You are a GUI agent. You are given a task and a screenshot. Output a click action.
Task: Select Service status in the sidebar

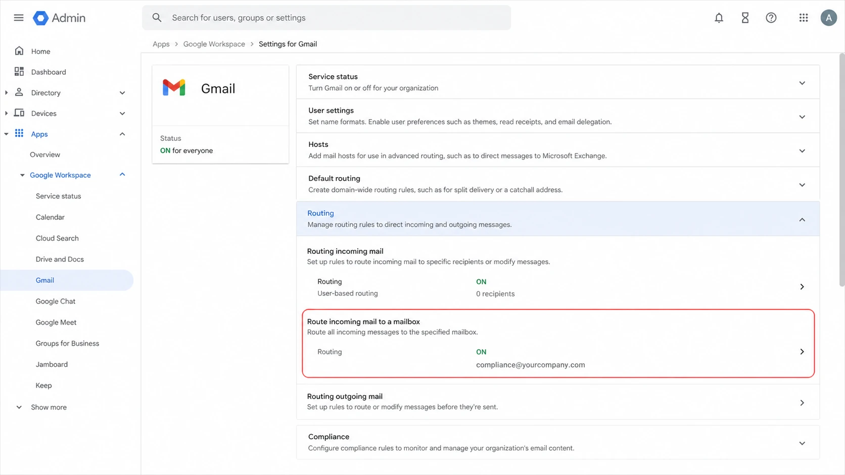pos(58,196)
